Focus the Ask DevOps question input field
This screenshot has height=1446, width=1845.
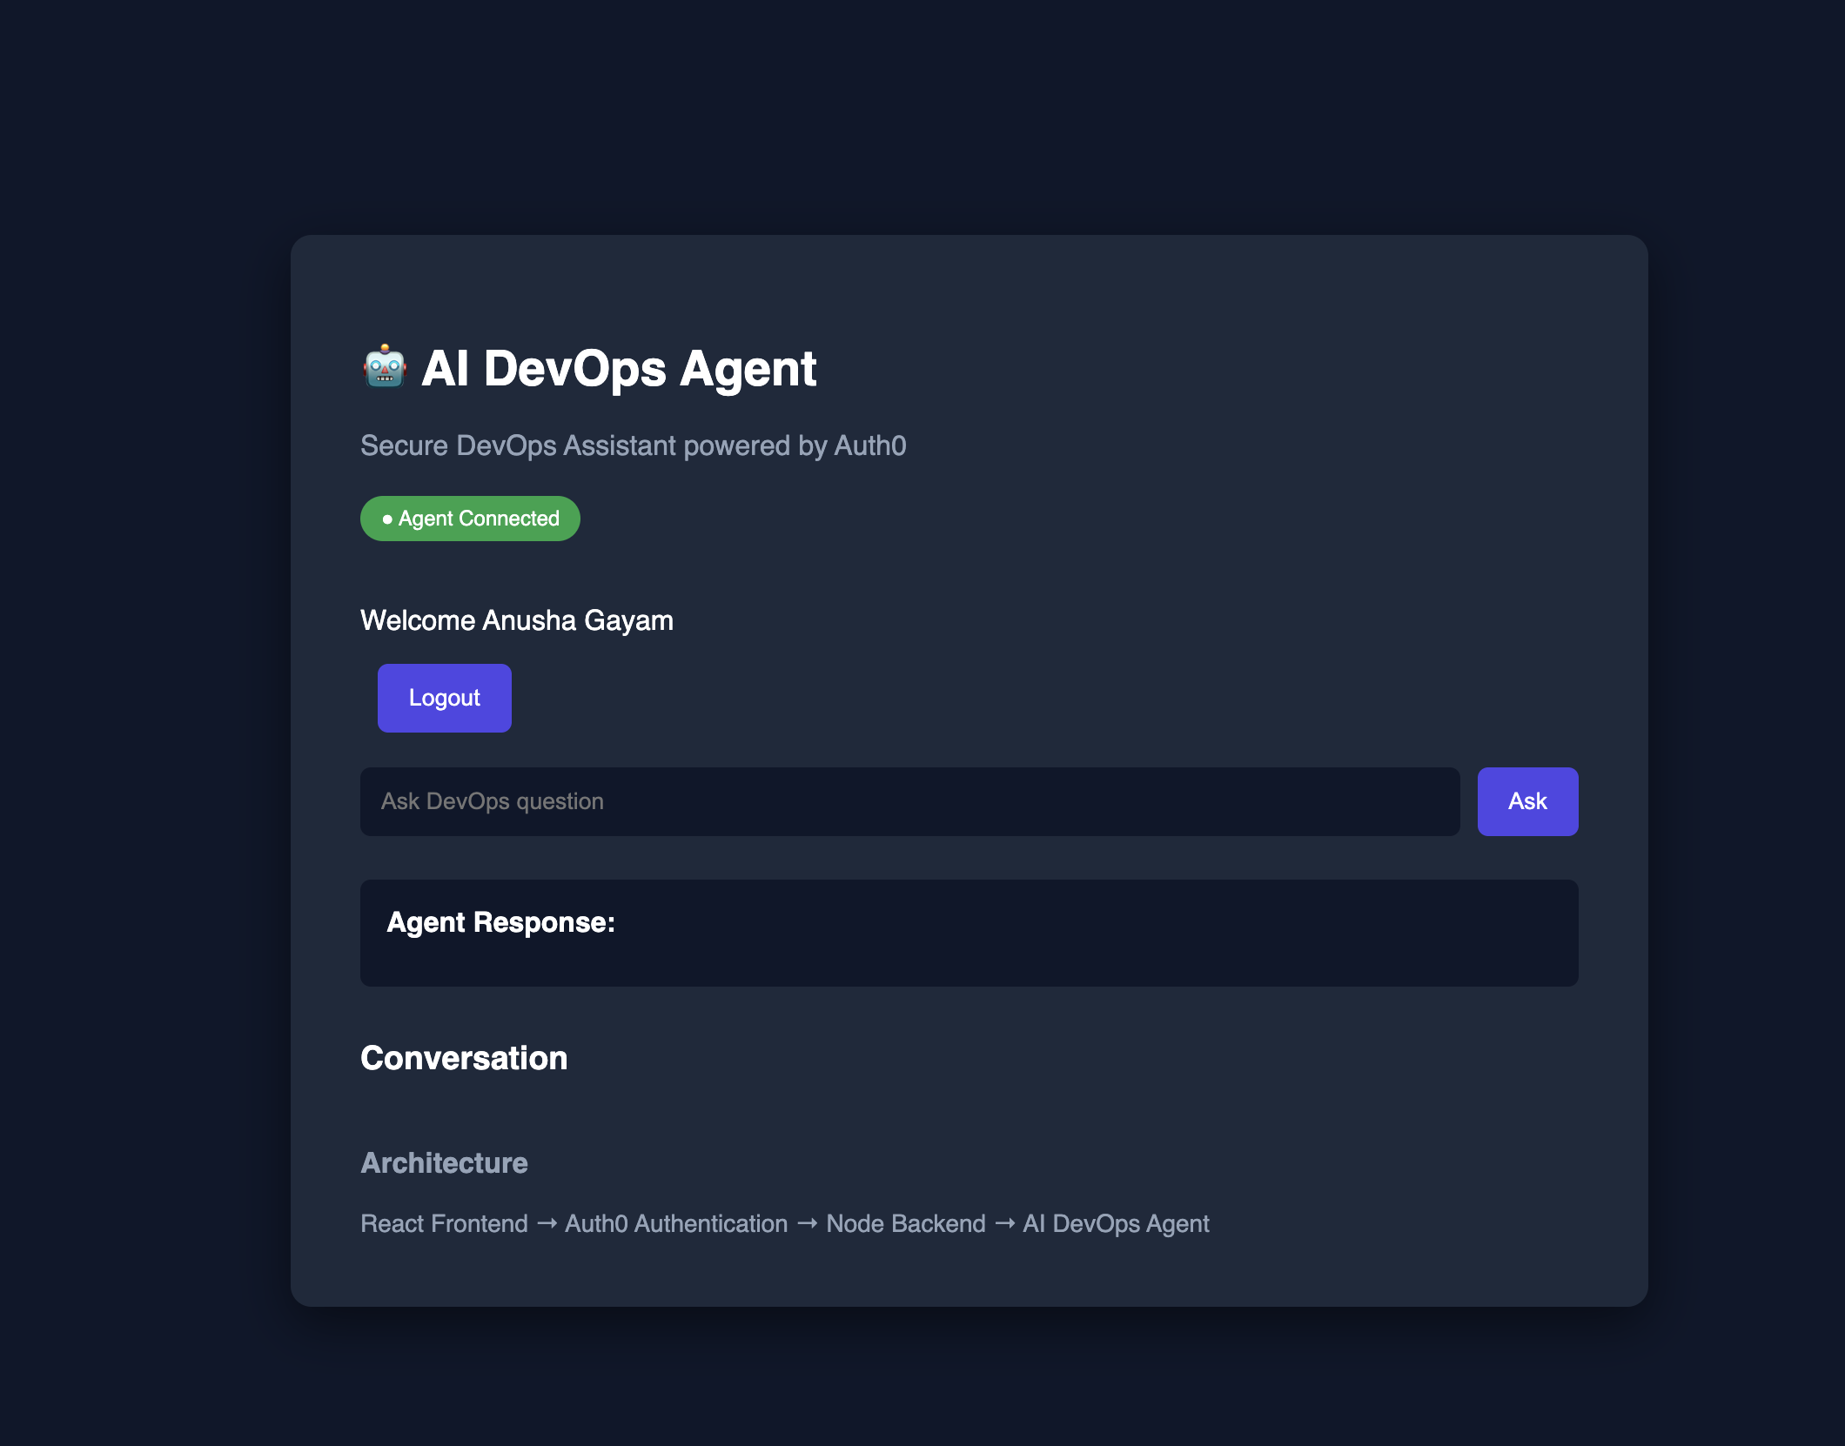click(x=909, y=801)
